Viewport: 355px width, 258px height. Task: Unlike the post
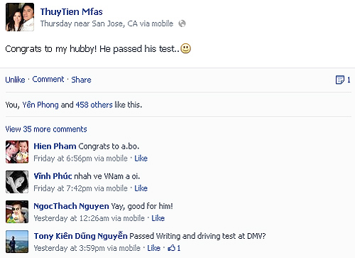(15, 80)
